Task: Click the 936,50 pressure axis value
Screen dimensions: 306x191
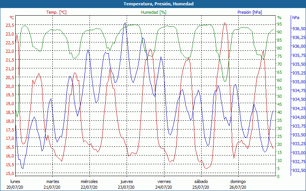Action: (299, 29)
